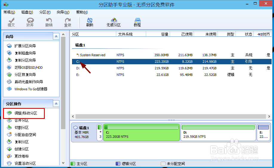Click the 启动光盘制作向导 icon
274x168 pixels.
[9, 82]
